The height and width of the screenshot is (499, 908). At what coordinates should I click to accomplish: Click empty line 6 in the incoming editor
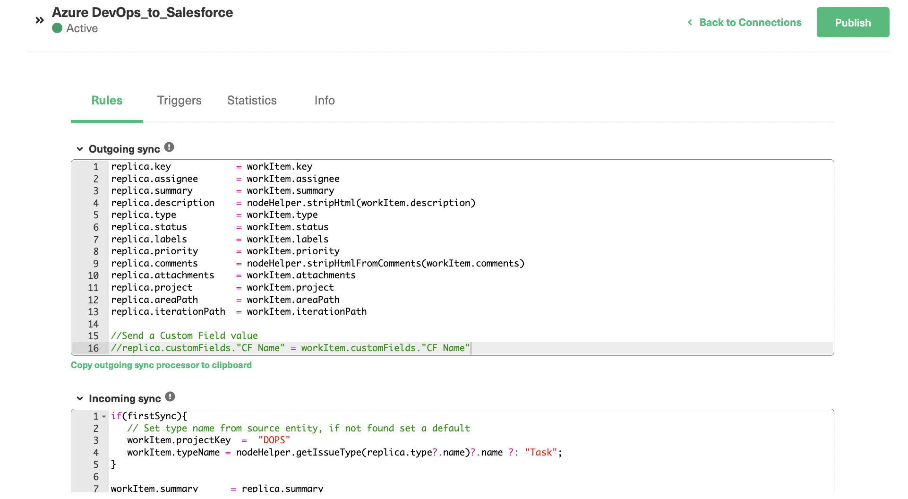point(471,477)
